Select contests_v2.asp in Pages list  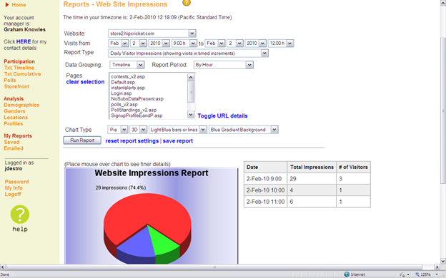(128, 76)
